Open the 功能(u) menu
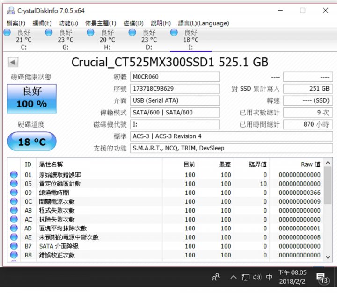Viewport: 337px width, 293px height. 68,23
